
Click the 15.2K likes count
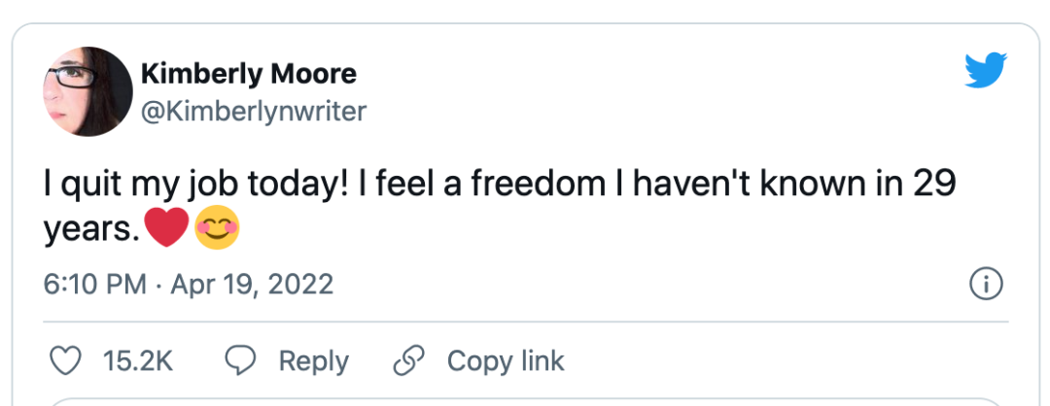click(x=137, y=361)
